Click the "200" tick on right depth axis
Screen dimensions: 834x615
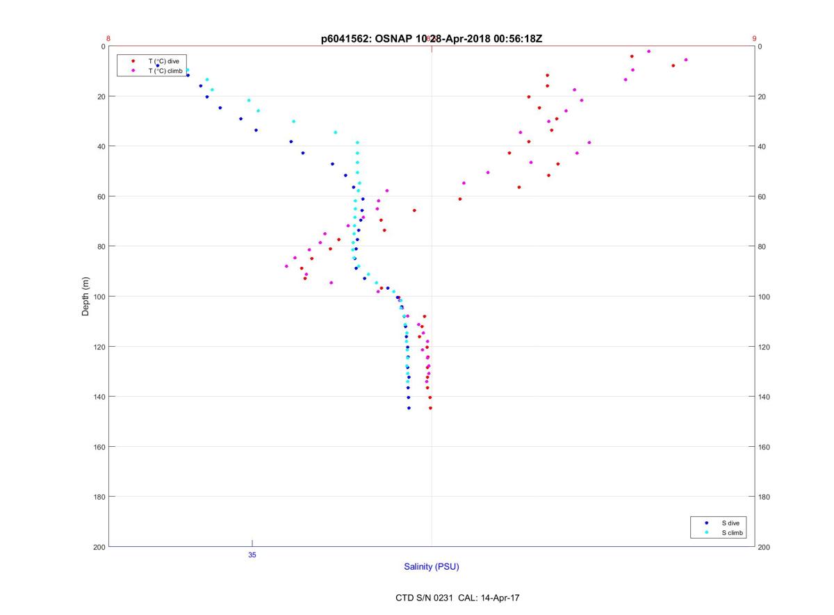(764, 547)
